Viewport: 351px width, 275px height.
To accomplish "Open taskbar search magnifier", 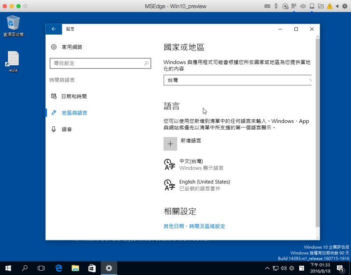I will 25,268.
